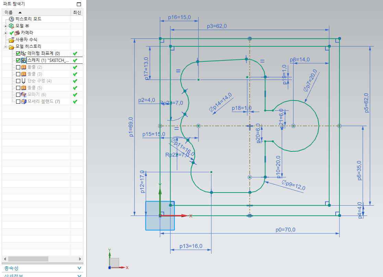The width and height of the screenshot is (383, 277).
Task: Select the p8=14,0 dimension
Action: tap(300, 59)
